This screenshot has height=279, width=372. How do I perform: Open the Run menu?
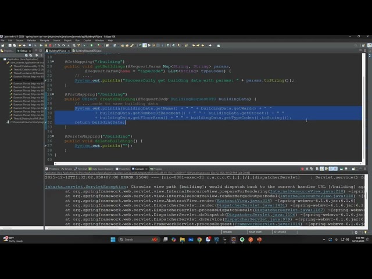[77, 40]
